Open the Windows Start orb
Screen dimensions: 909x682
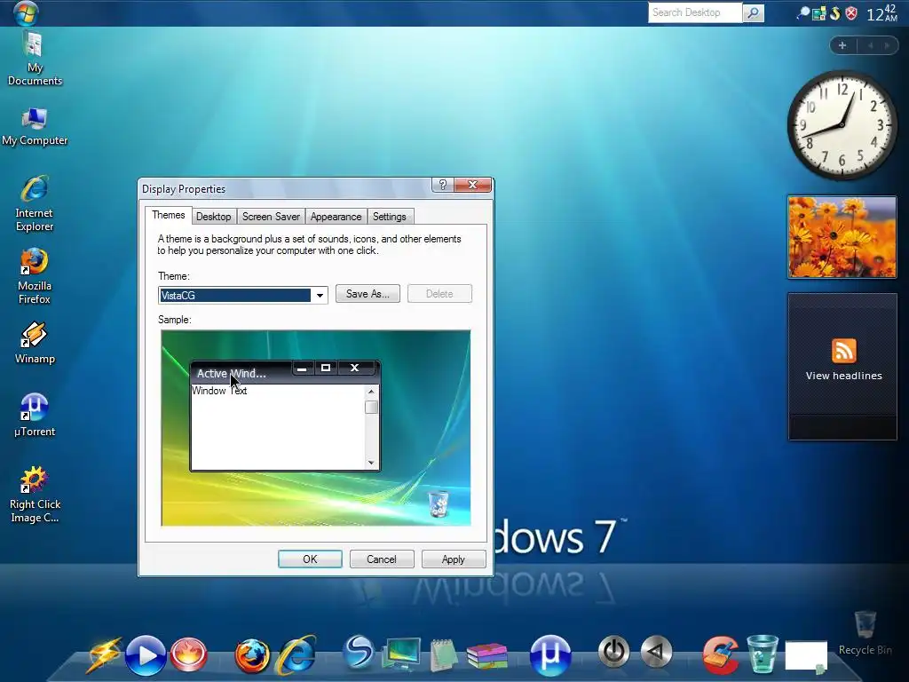pos(26,12)
